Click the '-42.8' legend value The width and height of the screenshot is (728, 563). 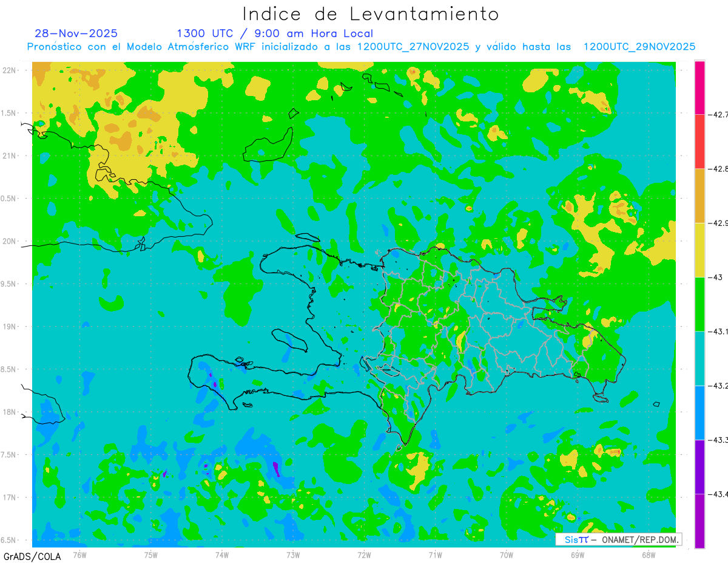pyautogui.click(x=718, y=169)
